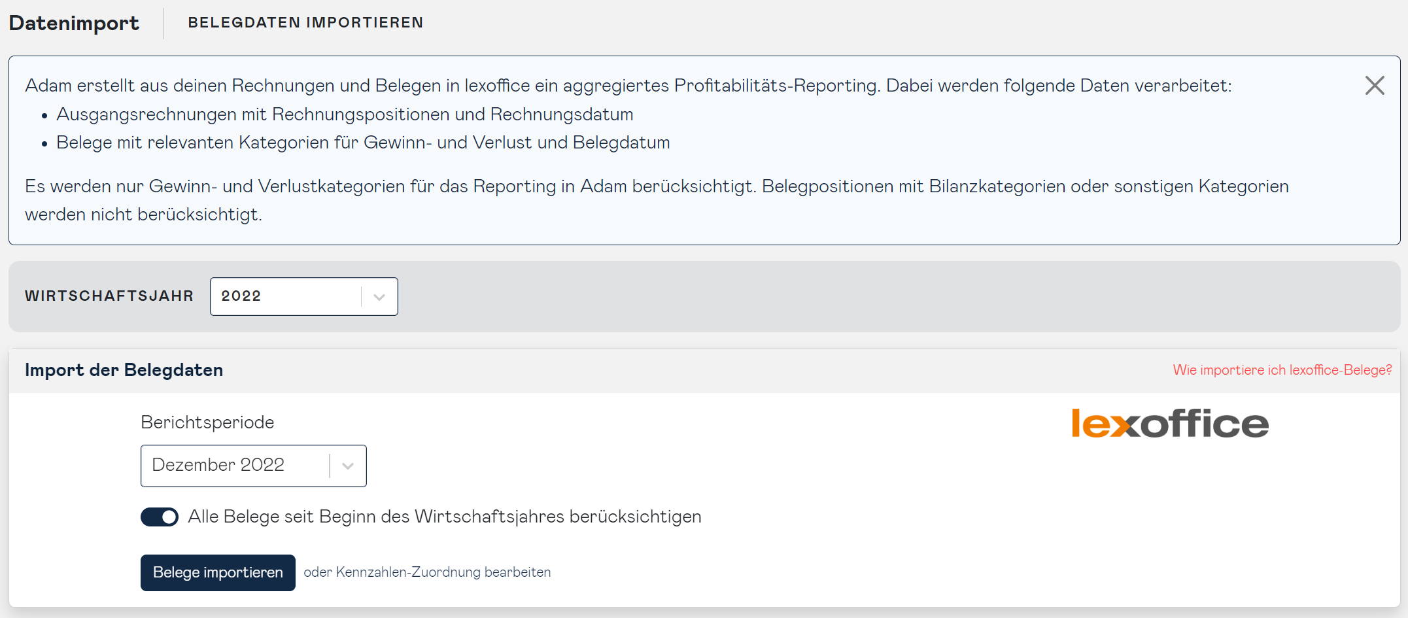This screenshot has height=618, width=1408.
Task: Select the Belegdaten importieren tab
Action: [305, 23]
